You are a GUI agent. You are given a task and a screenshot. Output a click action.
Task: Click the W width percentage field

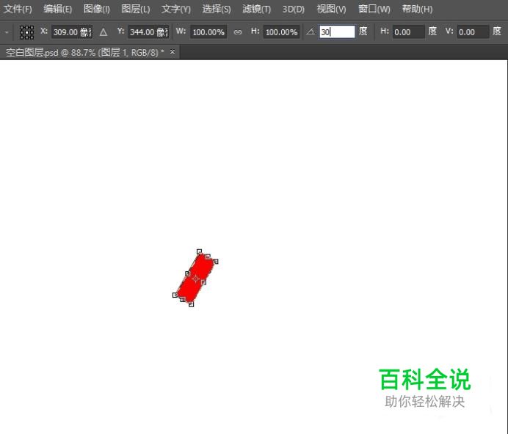(x=208, y=32)
